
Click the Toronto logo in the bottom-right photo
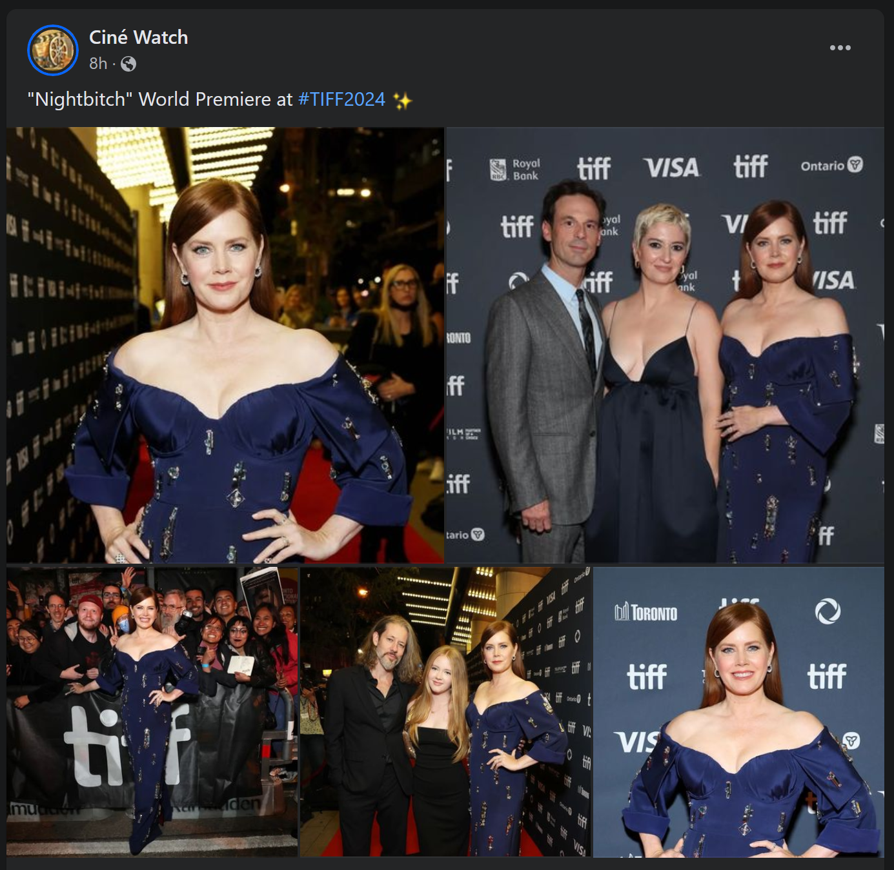(x=645, y=611)
